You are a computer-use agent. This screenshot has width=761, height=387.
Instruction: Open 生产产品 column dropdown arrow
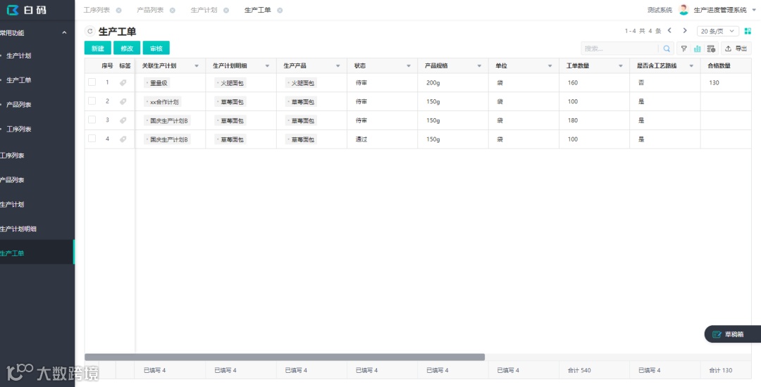pos(338,66)
